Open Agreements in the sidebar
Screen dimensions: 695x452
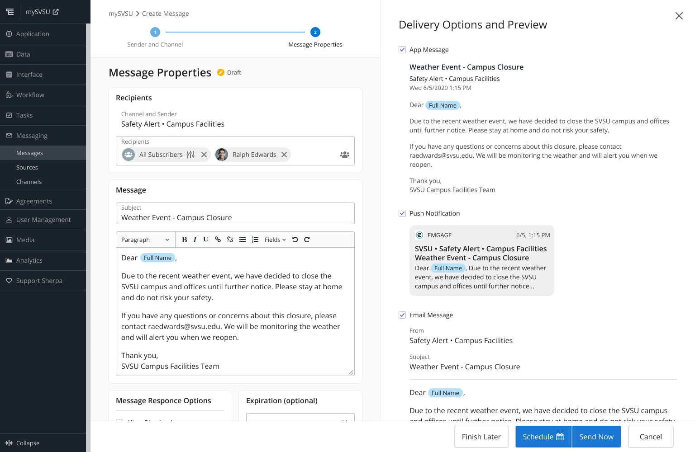[x=43, y=201]
